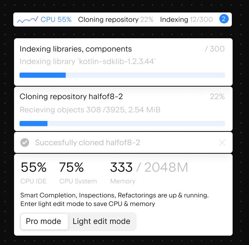249x245 pixels.
Task: Click the 333 / 2048M Memory indicator
Action: click(x=149, y=172)
